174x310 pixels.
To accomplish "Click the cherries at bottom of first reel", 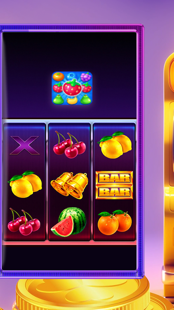I will 24,222.
